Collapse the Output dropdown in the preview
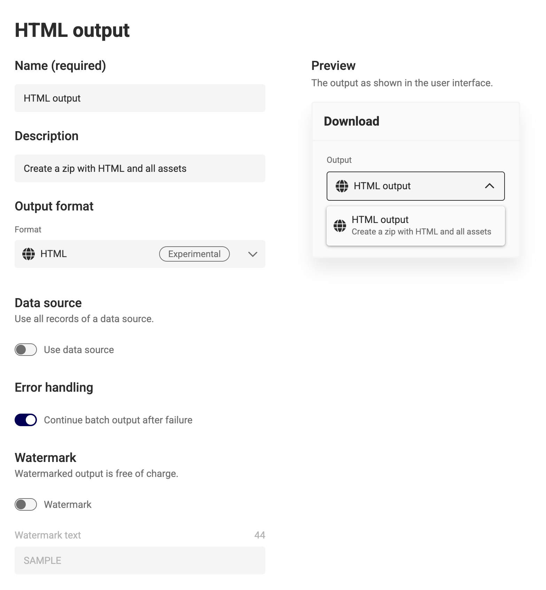 coord(490,186)
